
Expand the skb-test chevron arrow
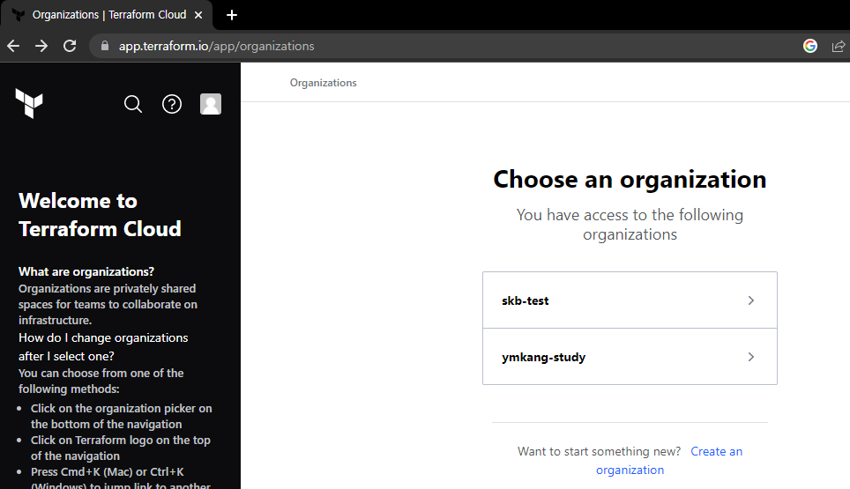[750, 300]
